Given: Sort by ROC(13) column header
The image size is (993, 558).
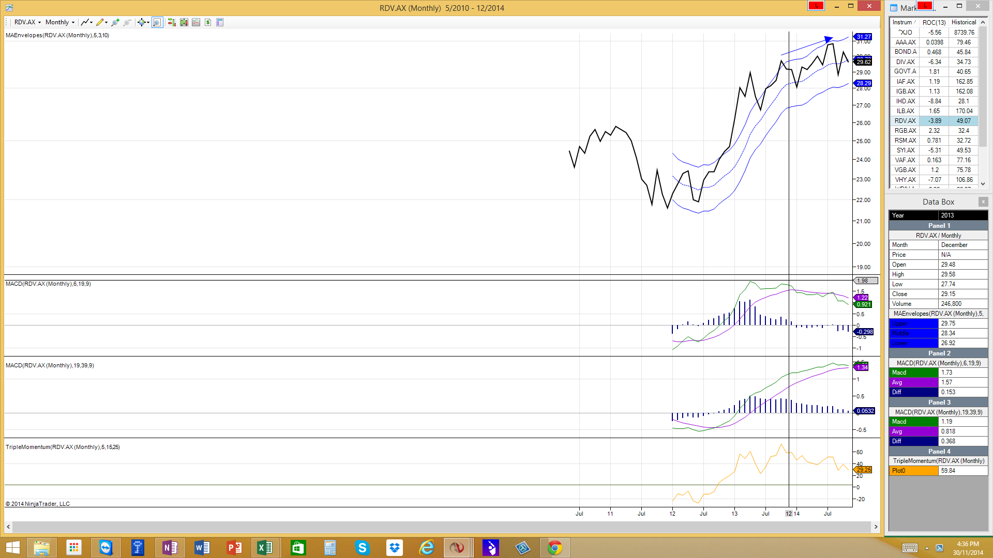Looking at the screenshot, I should pyautogui.click(x=934, y=22).
